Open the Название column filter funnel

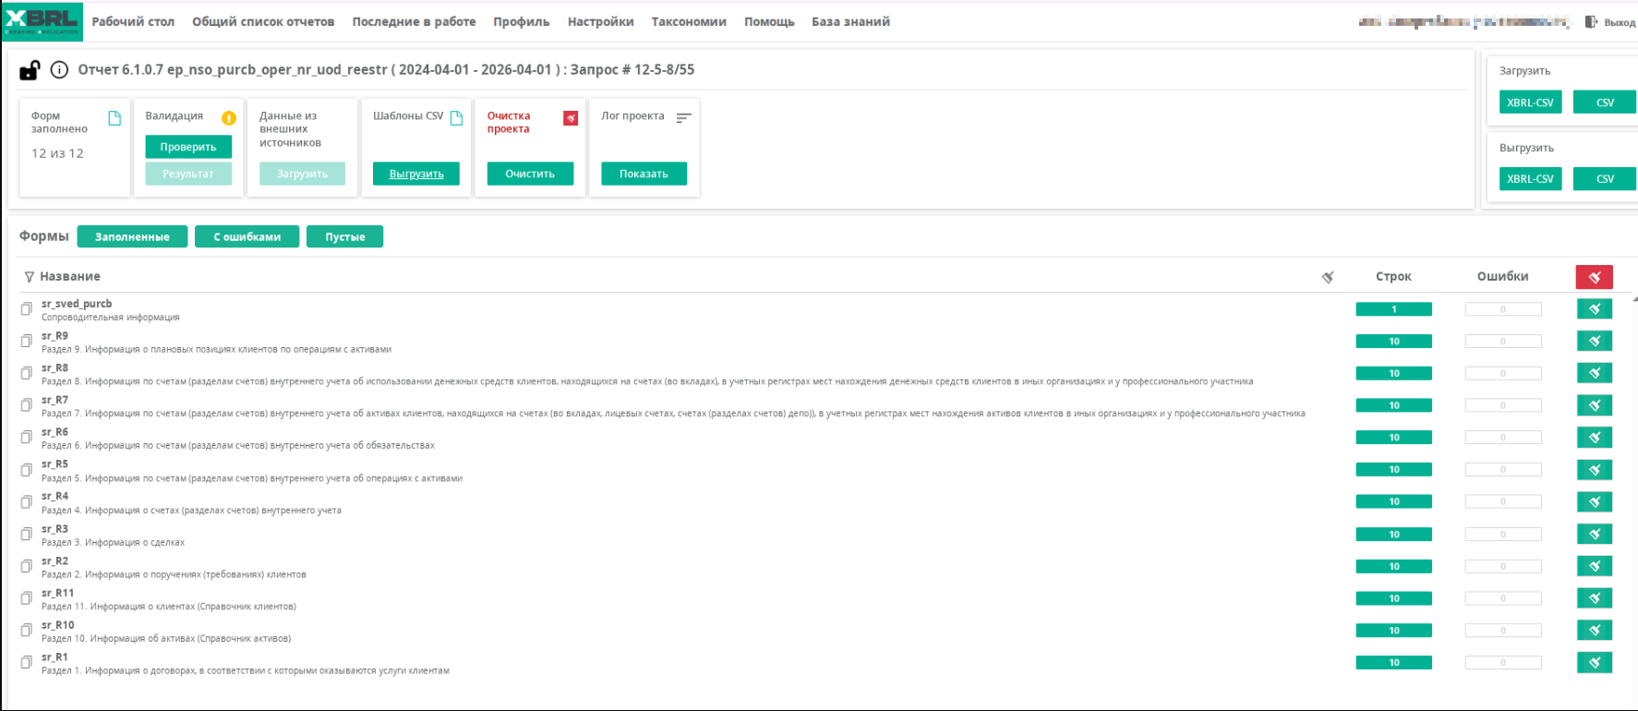point(30,277)
